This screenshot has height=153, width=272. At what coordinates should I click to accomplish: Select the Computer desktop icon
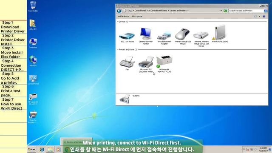click(33, 43)
